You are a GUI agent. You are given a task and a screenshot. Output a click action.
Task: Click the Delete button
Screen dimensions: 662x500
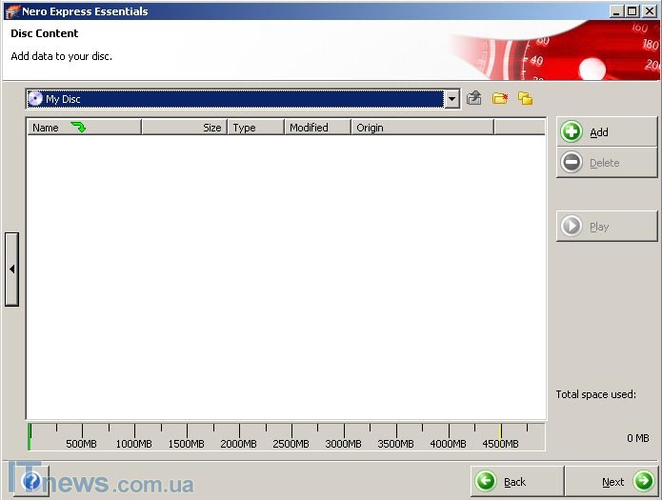[607, 163]
